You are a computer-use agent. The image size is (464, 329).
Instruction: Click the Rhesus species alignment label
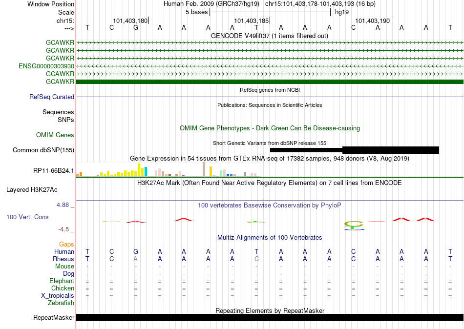(x=63, y=259)
